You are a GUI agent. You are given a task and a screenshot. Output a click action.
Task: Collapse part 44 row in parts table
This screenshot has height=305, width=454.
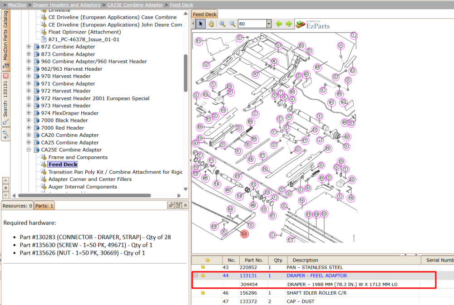(x=196, y=276)
